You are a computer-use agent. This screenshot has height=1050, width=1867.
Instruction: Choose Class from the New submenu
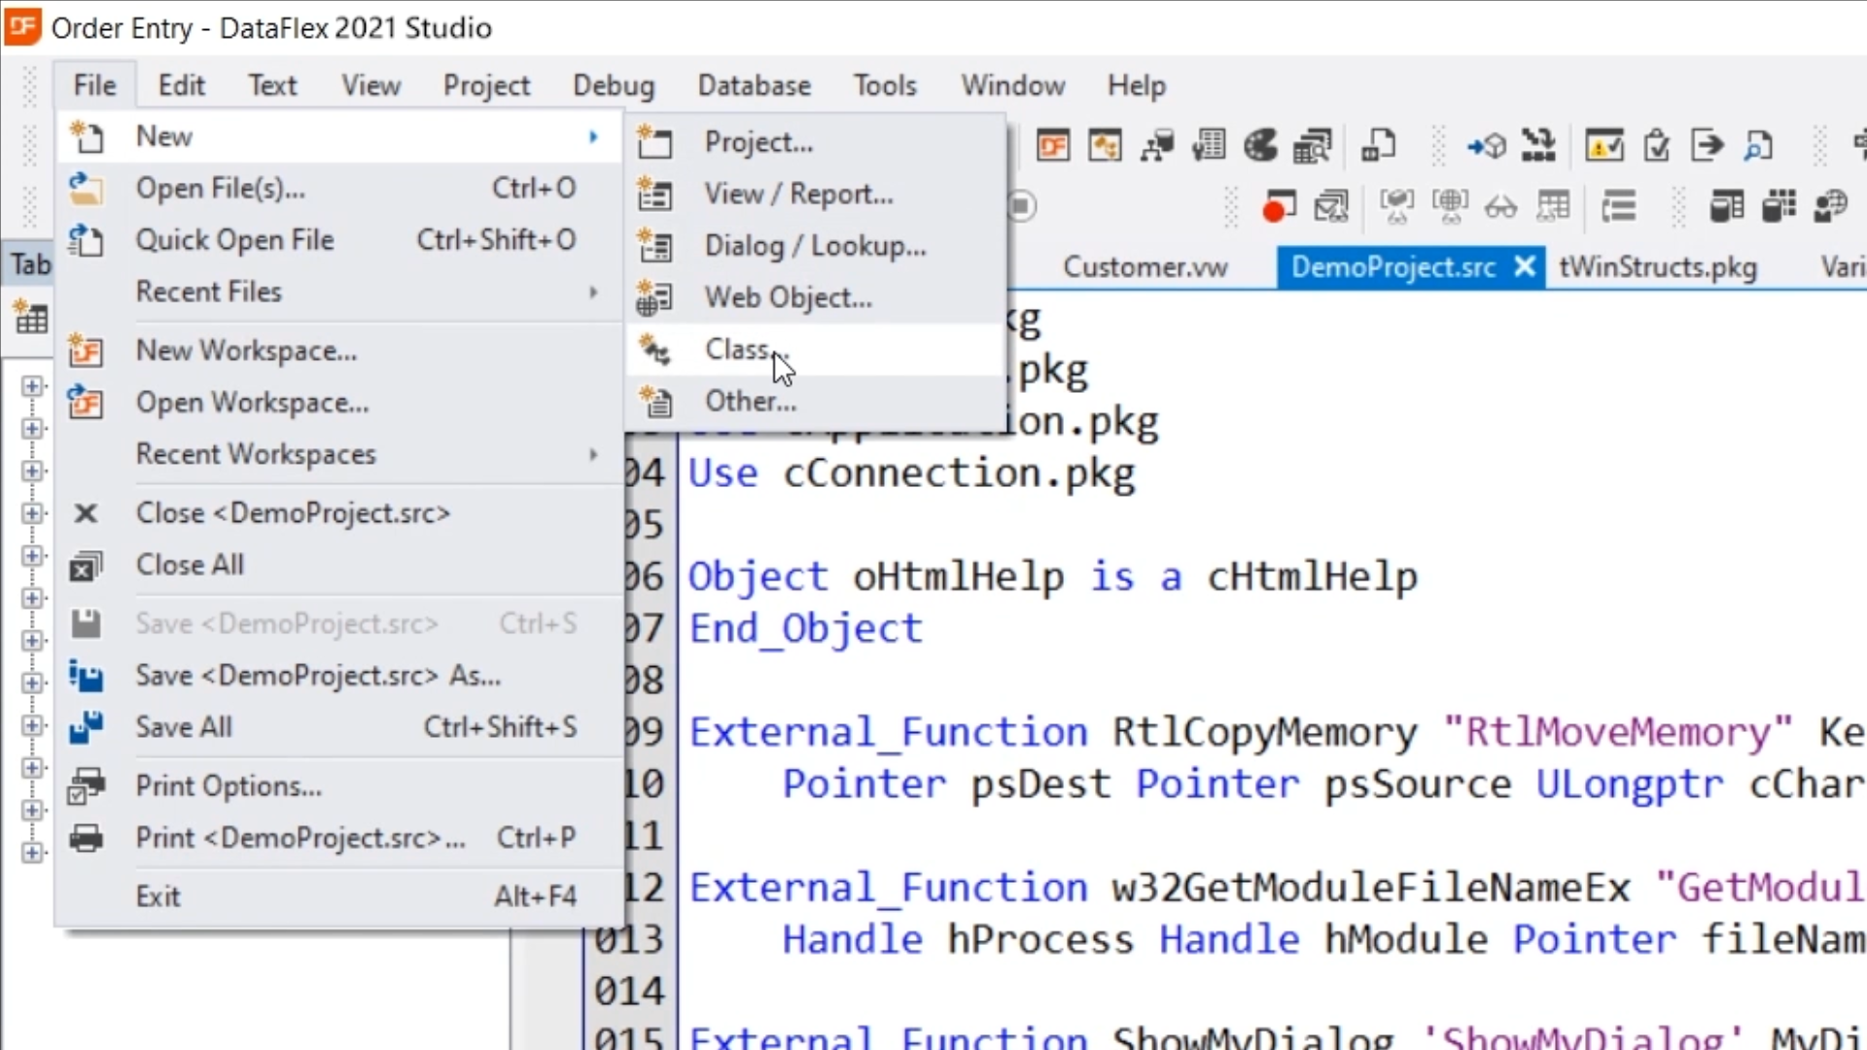pos(737,349)
